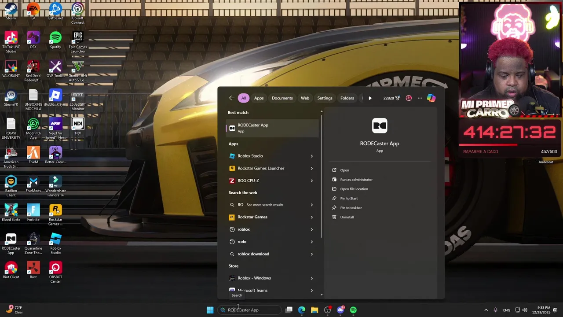Open Copilot icon in search panel
The height and width of the screenshot is (317, 563).
pyautogui.click(x=431, y=98)
